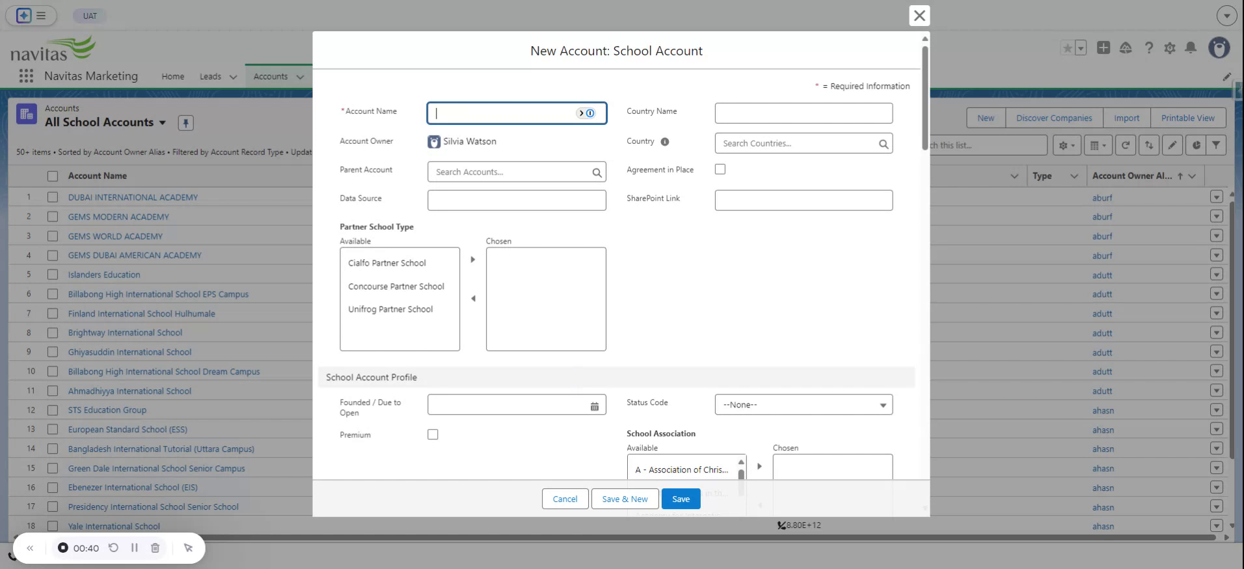Collapse the recording toolbar chevrons

click(x=30, y=548)
